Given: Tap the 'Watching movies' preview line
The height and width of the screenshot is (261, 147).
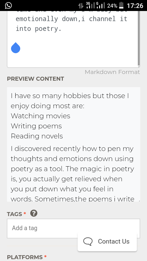Looking at the screenshot, I should [40, 116].
